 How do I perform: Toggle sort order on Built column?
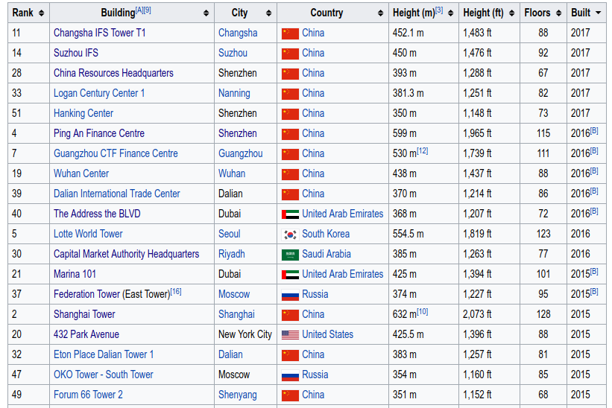pos(598,13)
